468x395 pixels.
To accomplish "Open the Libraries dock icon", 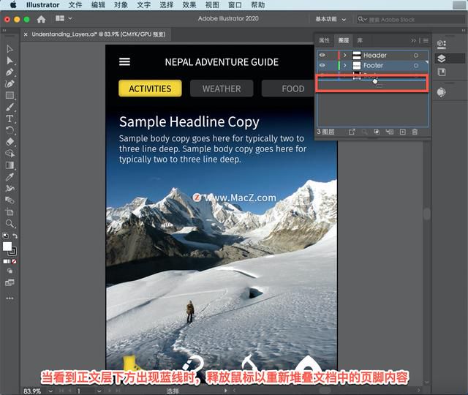I will click(442, 72).
